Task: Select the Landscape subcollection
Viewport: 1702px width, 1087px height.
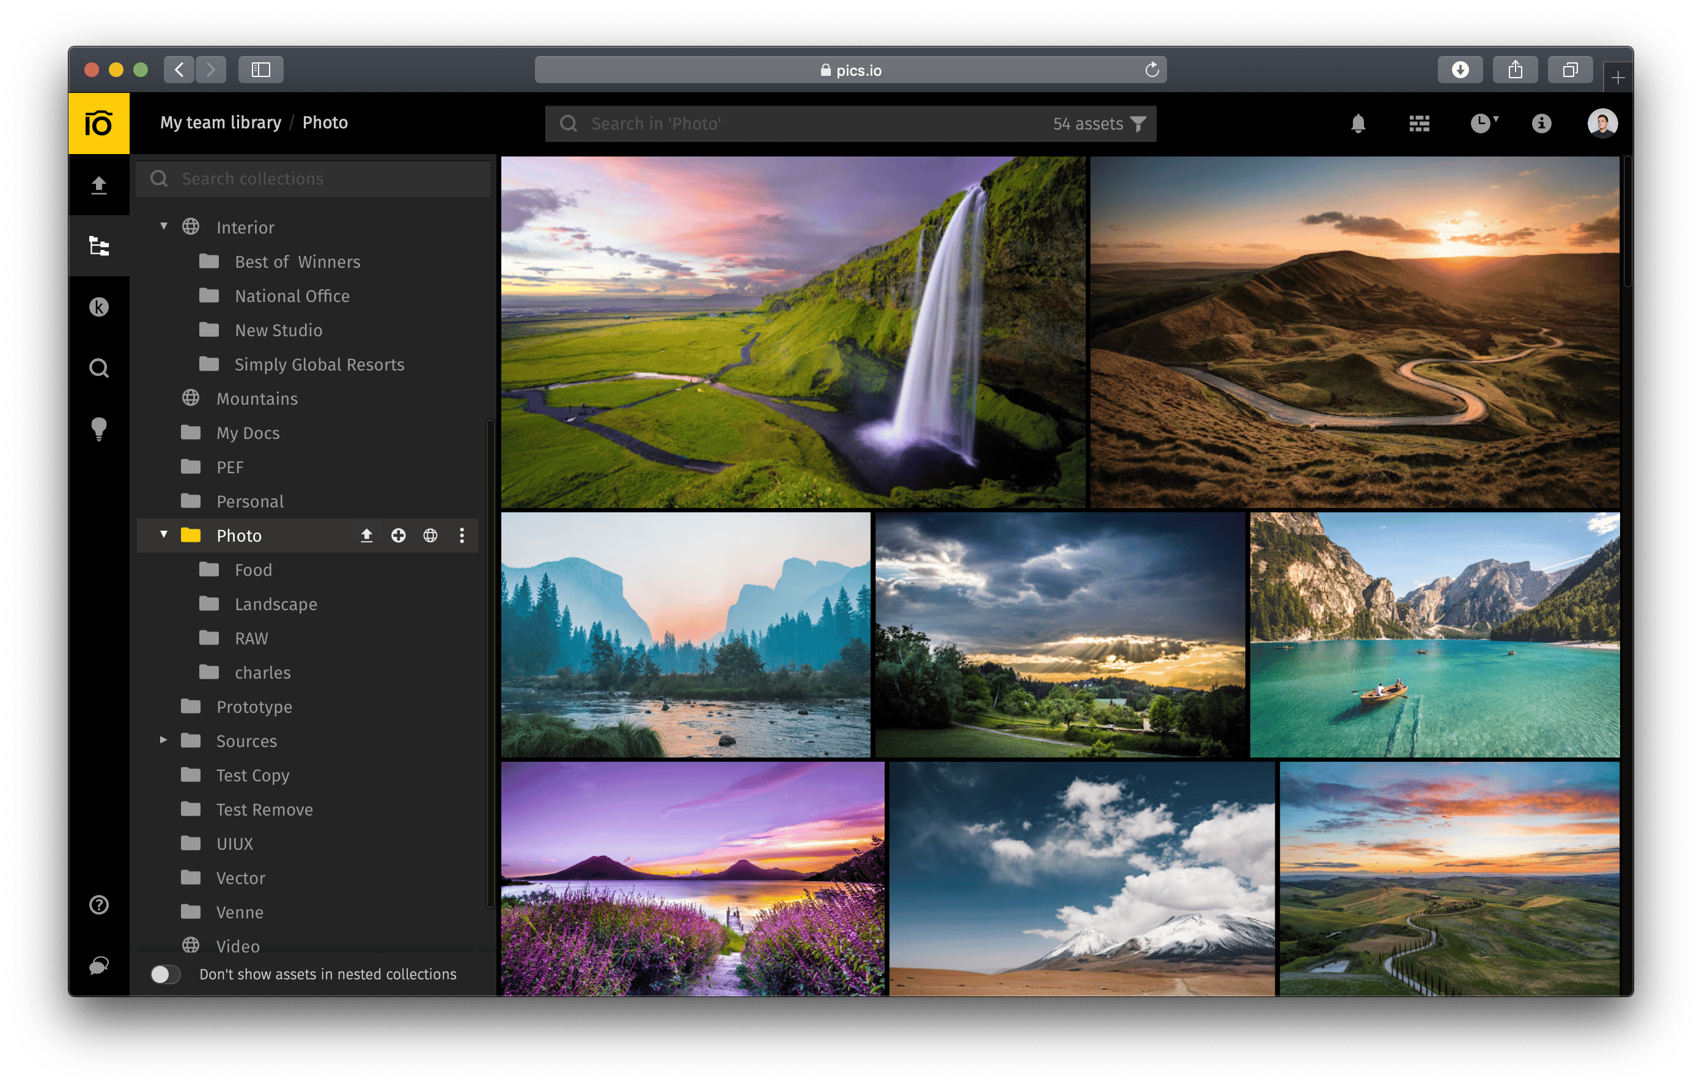Action: [x=275, y=603]
